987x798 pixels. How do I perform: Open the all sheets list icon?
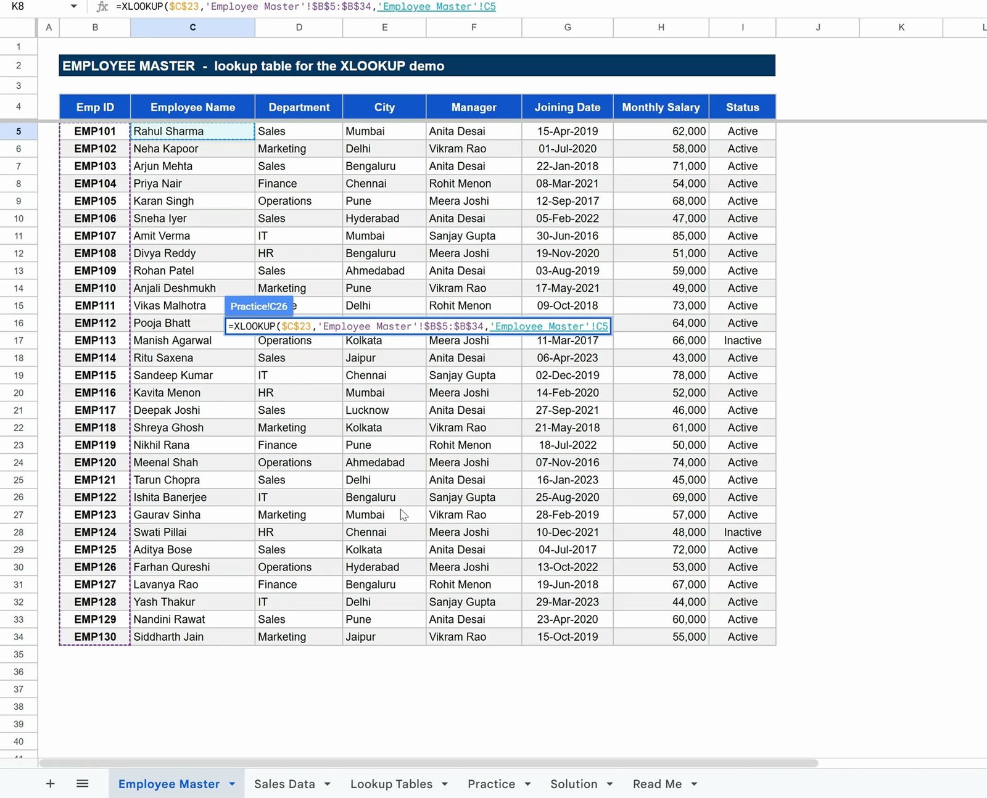tap(83, 784)
